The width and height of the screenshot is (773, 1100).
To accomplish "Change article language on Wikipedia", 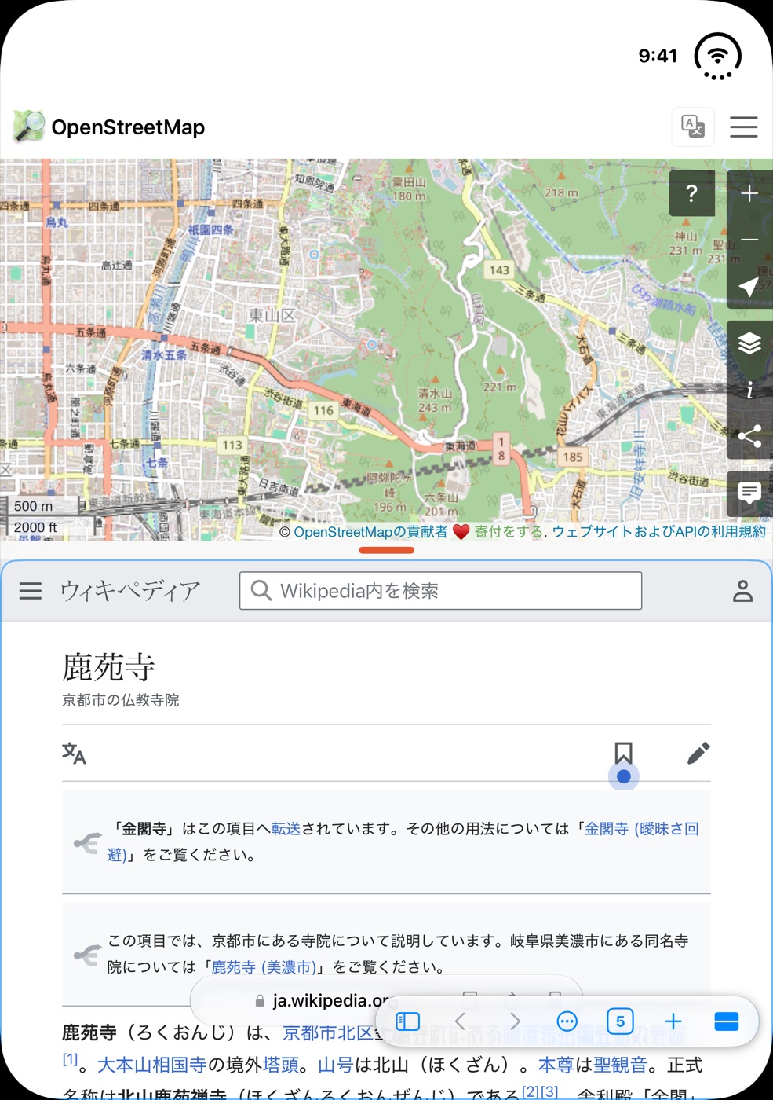I will tap(74, 753).
